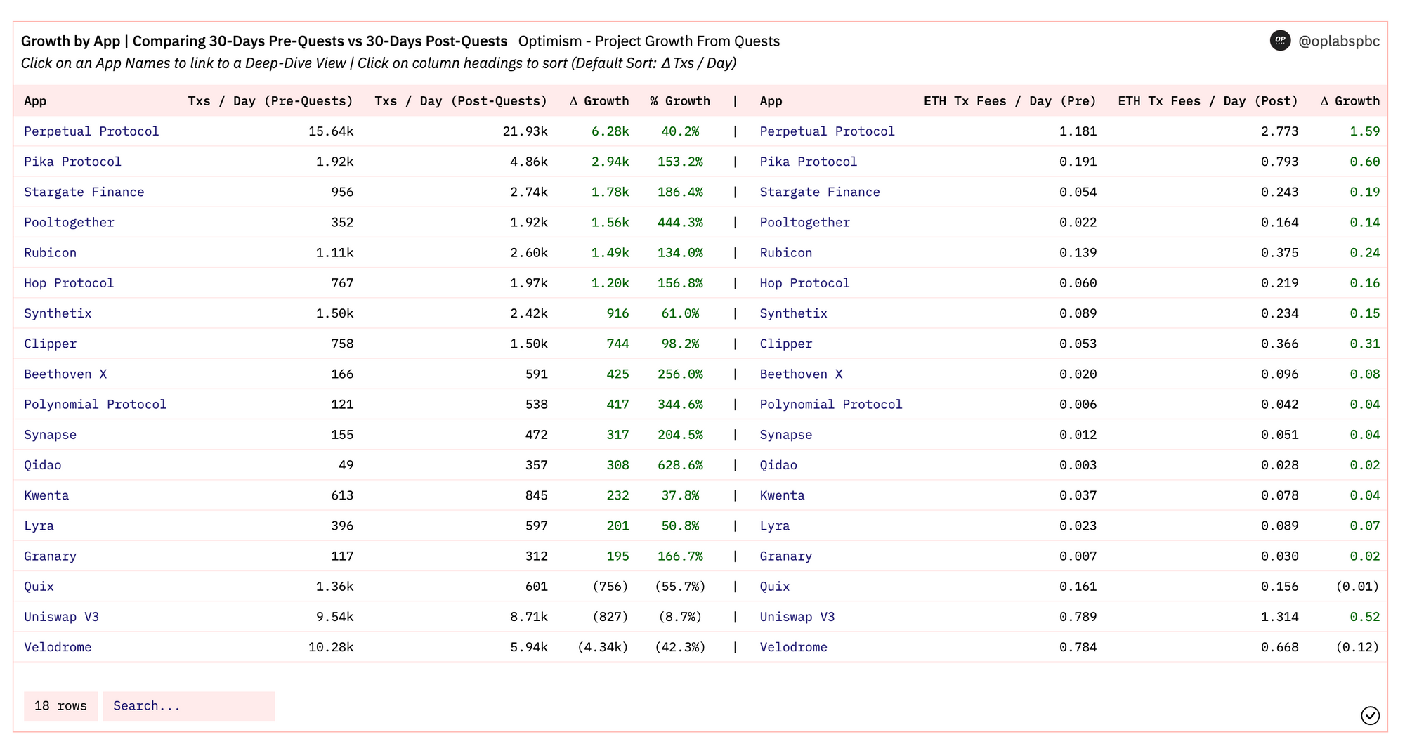Sort by Δ Growth header after ETH Fees (Post)
1405x744 pixels.
(x=1350, y=101)
